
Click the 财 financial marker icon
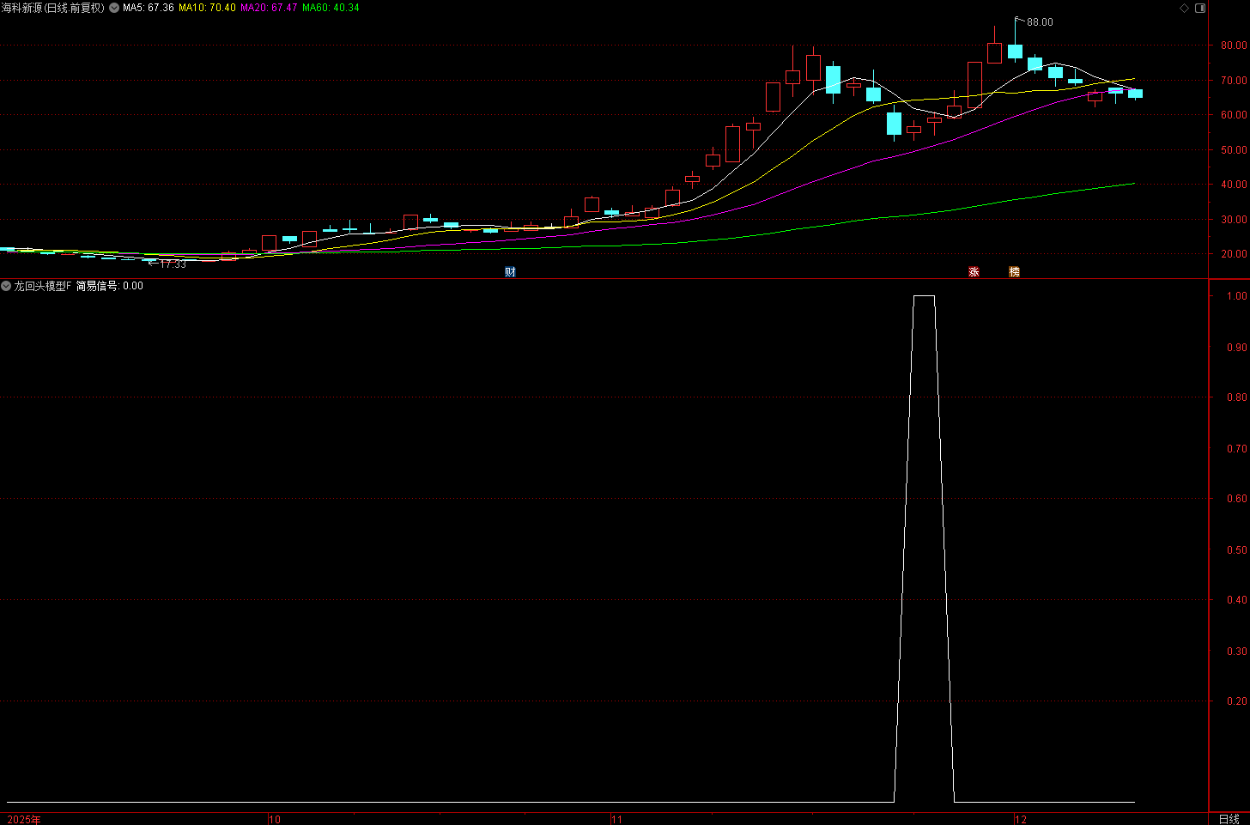[510, 272]
